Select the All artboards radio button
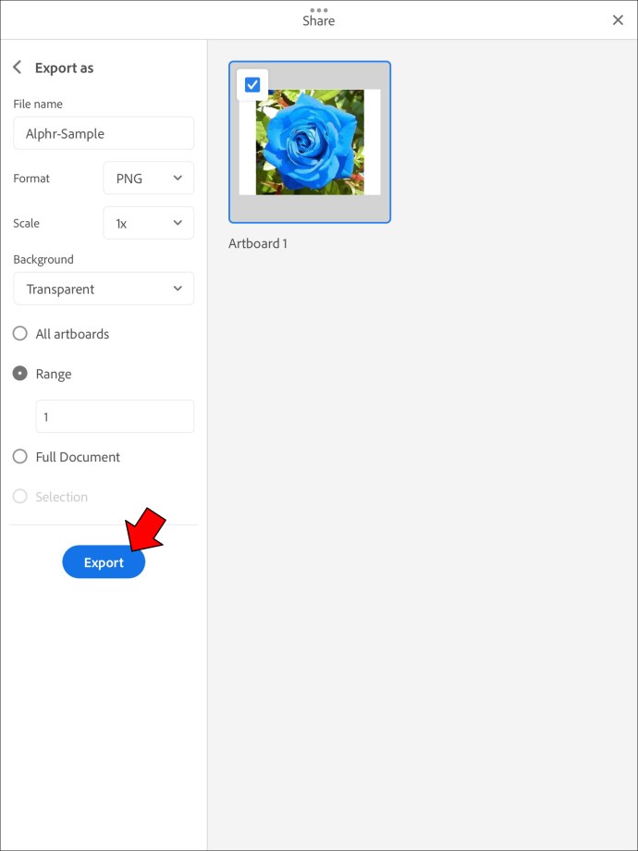638x851 pixels. coord(20,333)
